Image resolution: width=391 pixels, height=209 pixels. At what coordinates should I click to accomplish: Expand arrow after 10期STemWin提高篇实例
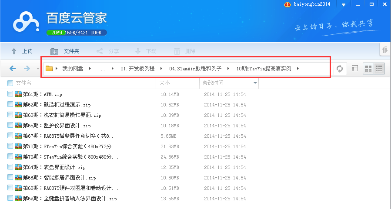pyautogui.click(x=298, y=69)
